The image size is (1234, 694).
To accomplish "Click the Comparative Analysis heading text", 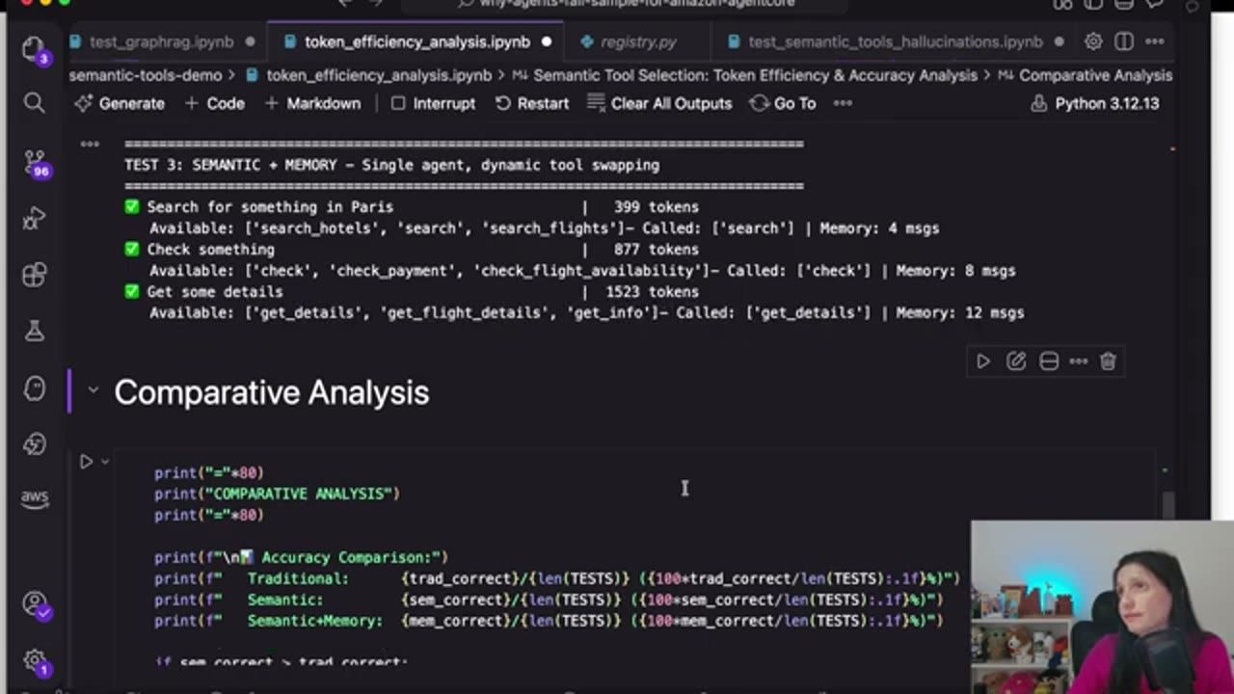I will tap(271, 392).
